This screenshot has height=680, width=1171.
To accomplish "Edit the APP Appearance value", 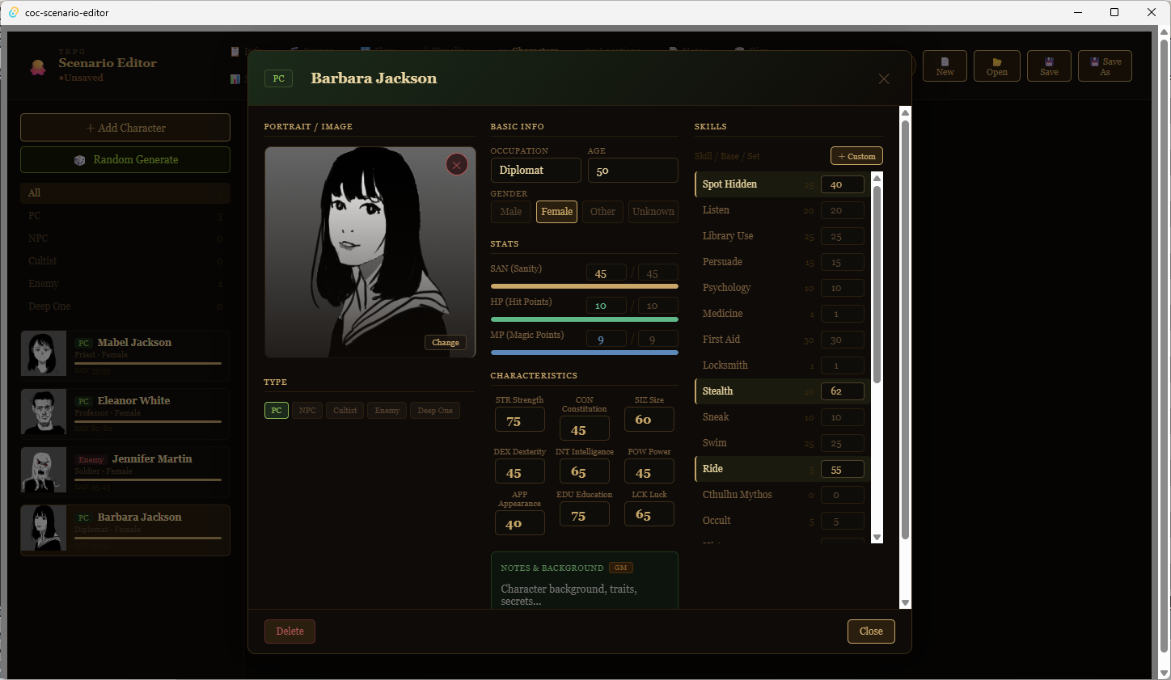I will [519, 523].
